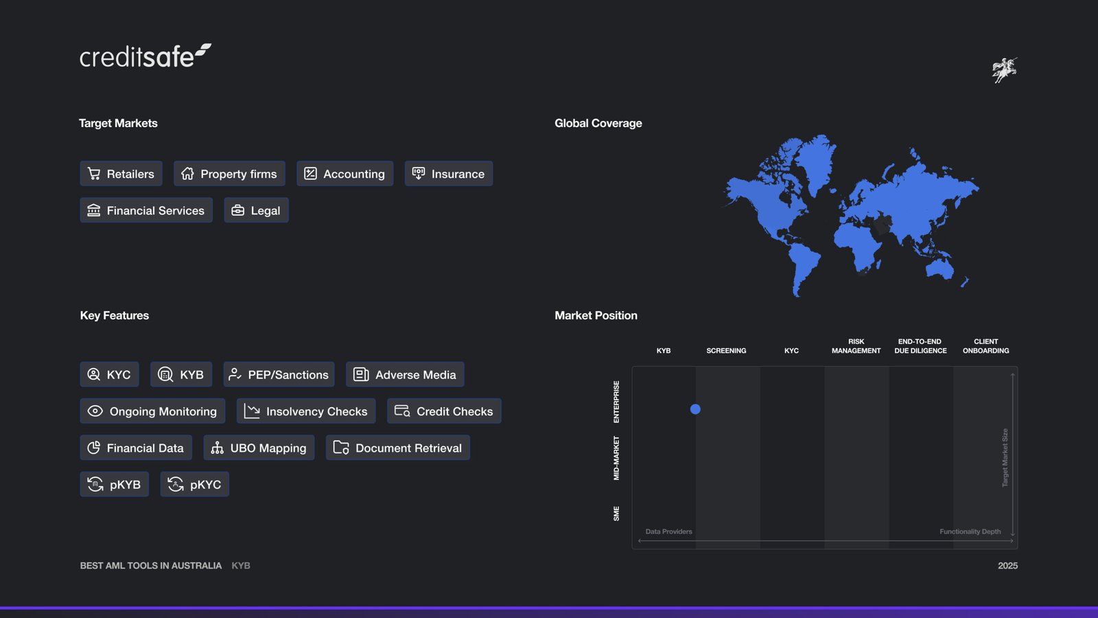
Task: Click the pie chart icon beside Financial Data
Action: 94,448
